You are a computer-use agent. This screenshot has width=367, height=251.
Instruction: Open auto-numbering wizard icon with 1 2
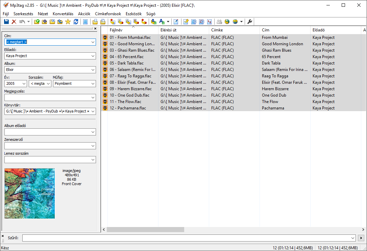pos(210,22)
